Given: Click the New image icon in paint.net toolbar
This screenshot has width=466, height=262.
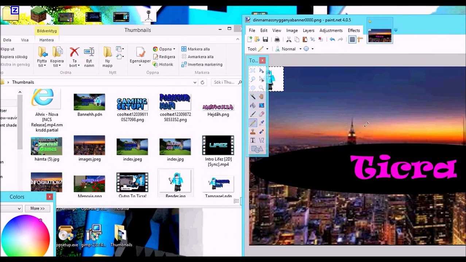Looking at the screenshot, I should click(250, 39).
